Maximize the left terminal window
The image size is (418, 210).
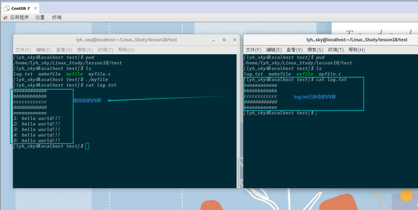click(x=224, y=40)
